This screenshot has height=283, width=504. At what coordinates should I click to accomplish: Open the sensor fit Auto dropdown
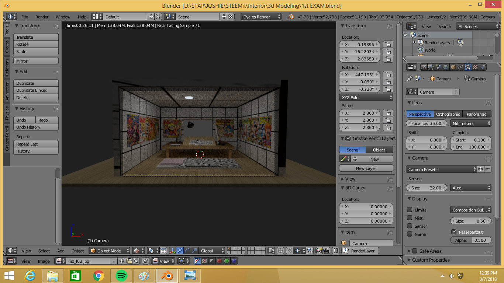(x=471, y=188)
